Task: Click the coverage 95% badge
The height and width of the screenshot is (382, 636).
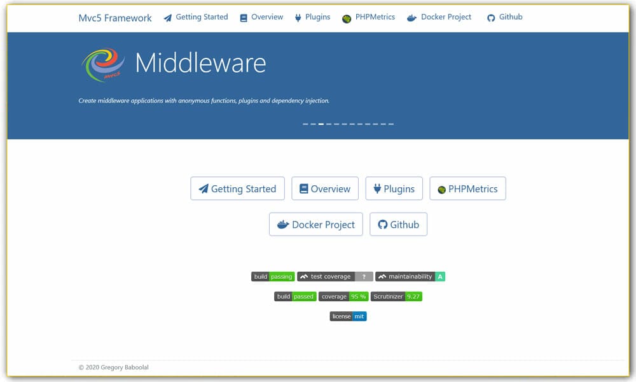Action: coord(343,296)
